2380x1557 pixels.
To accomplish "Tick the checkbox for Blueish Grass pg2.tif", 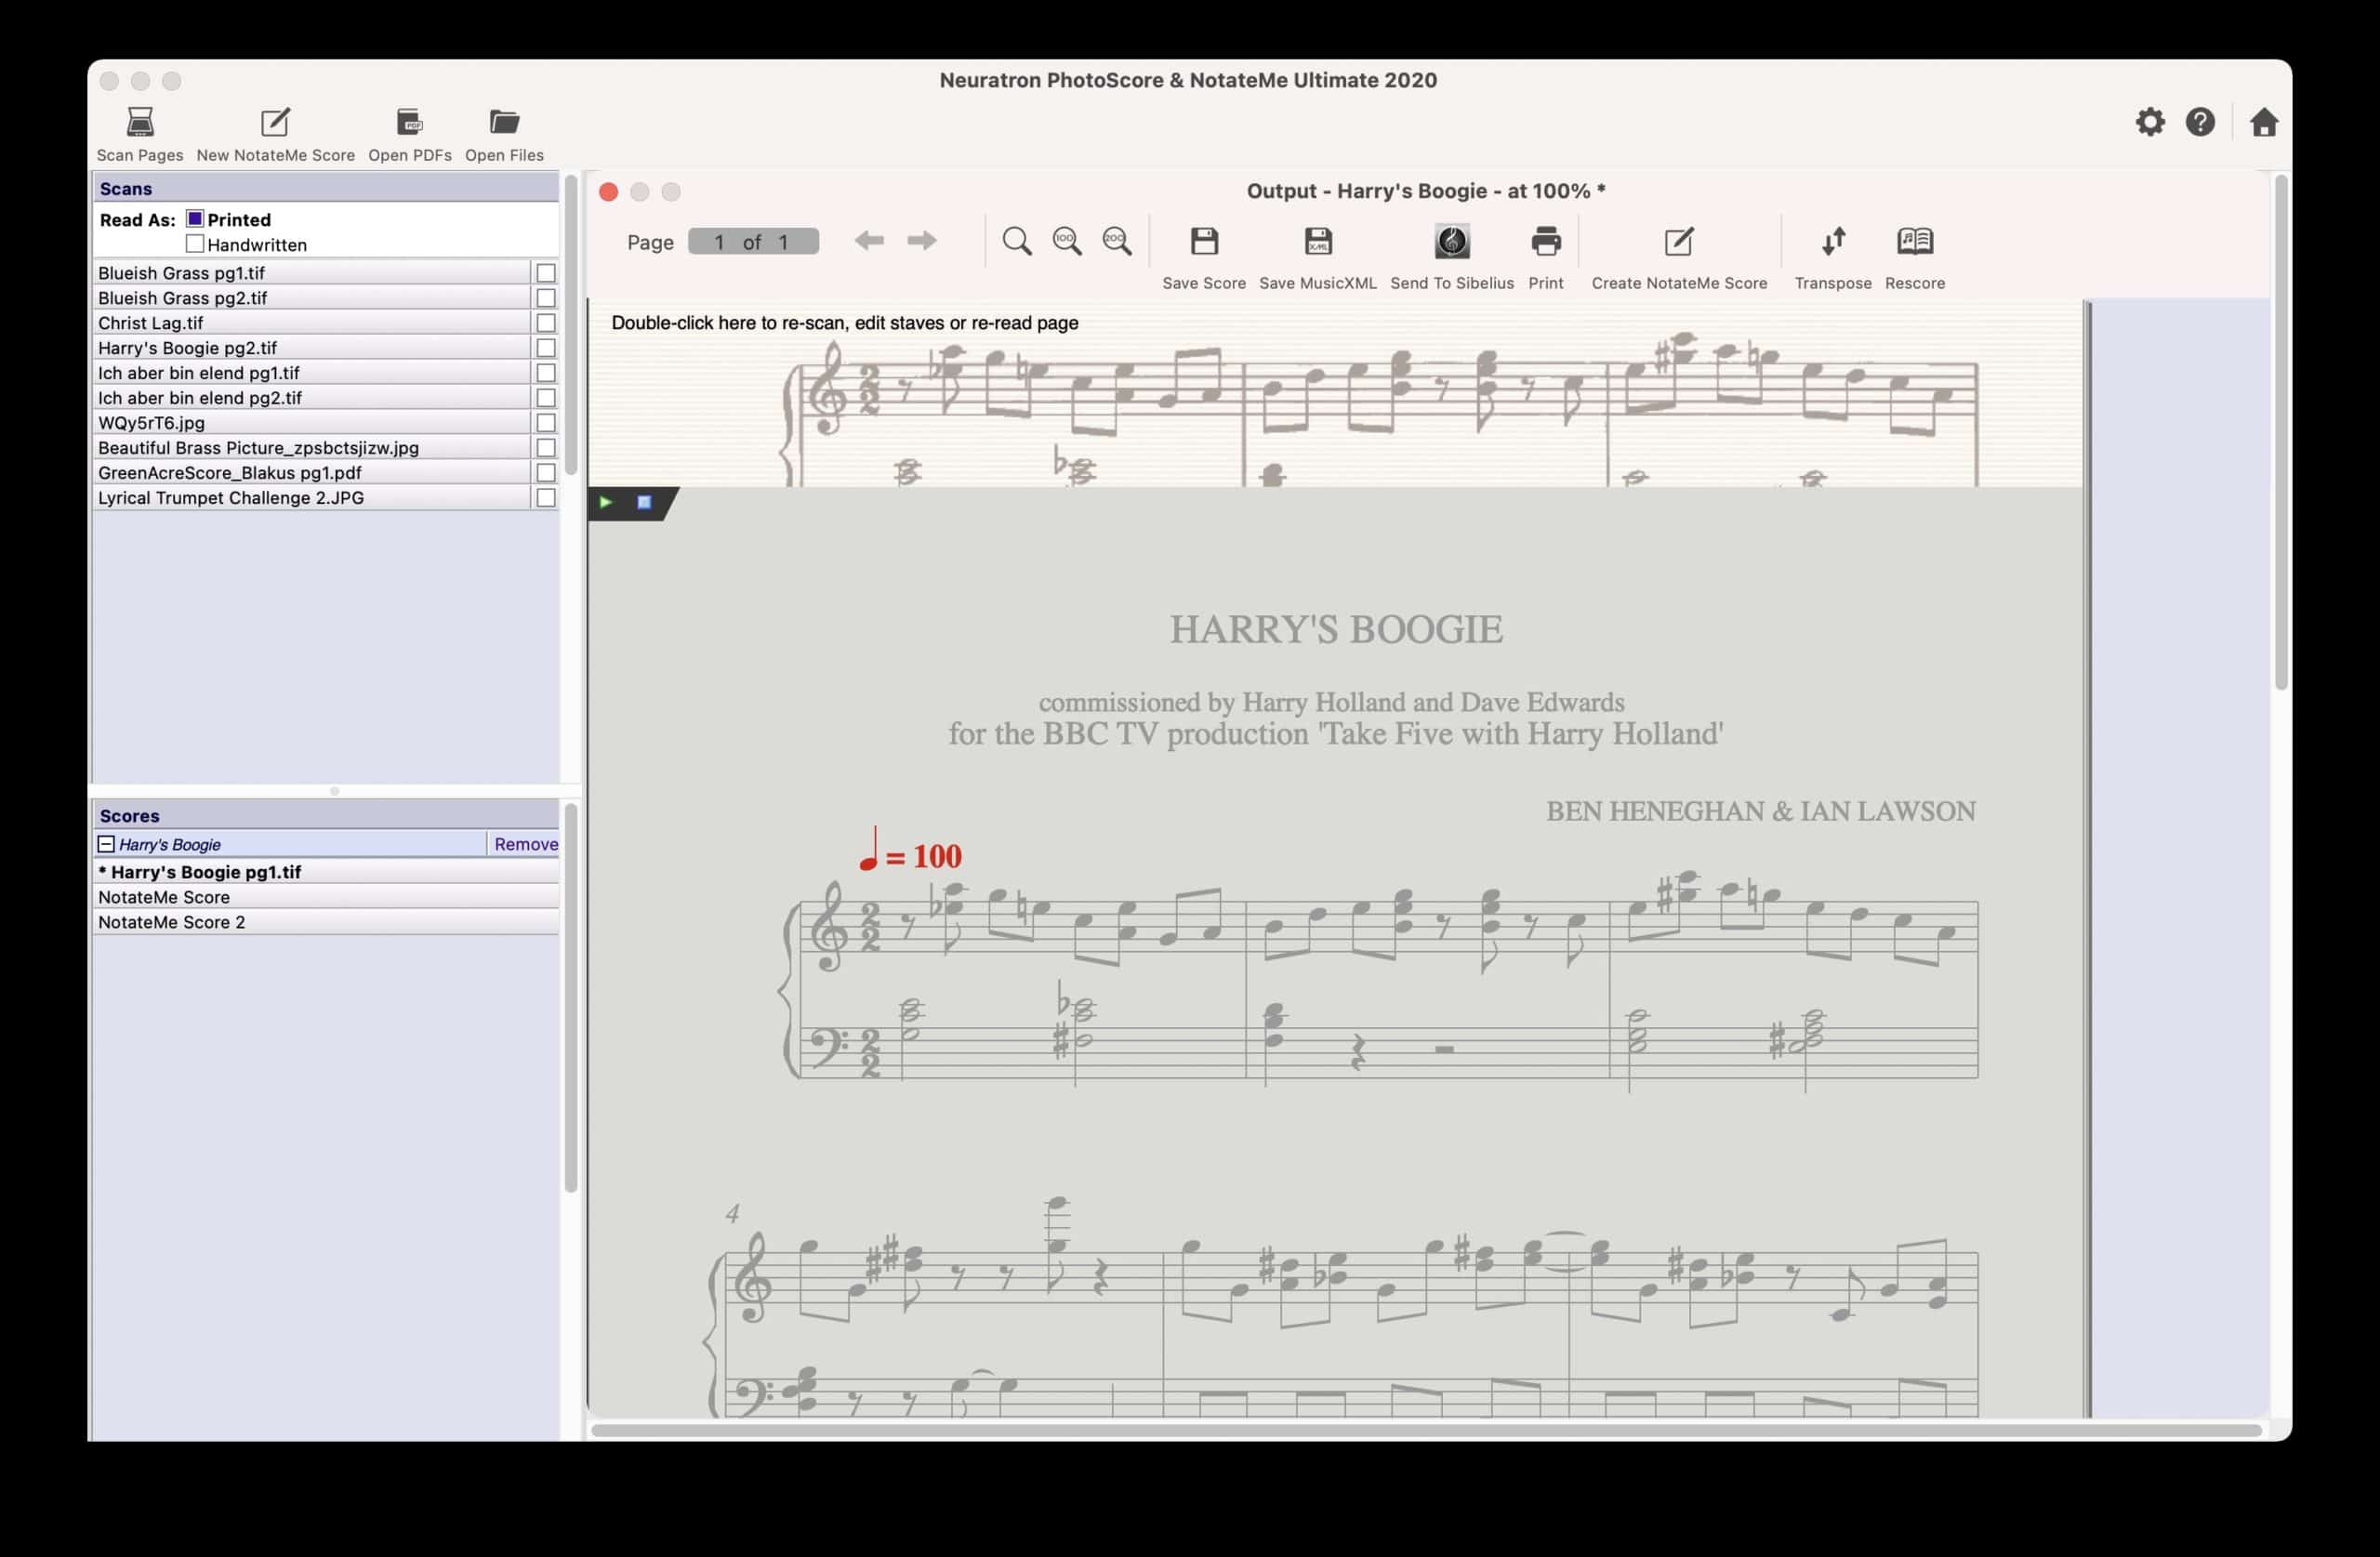I will click(545, 298).
